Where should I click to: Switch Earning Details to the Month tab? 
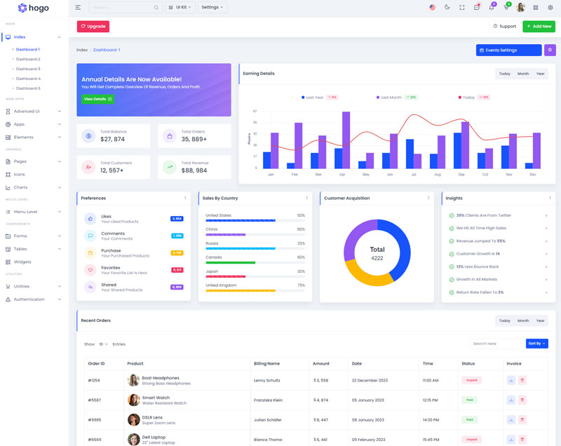coord(523,74)
